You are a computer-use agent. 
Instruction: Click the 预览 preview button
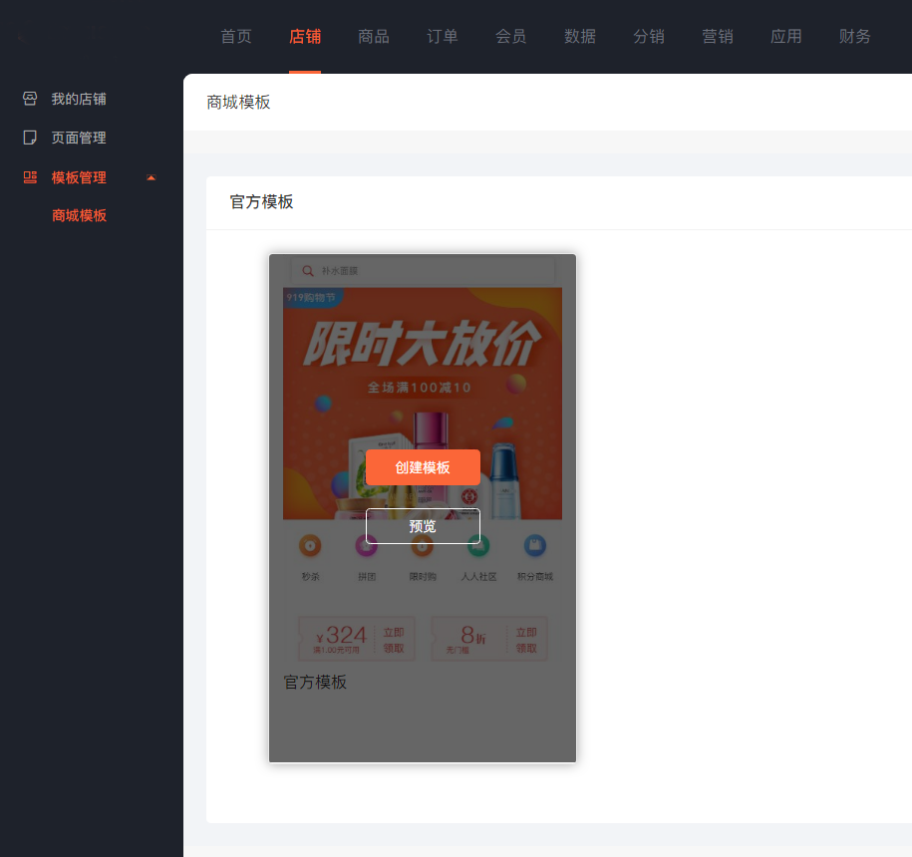[x=423, y=526]
